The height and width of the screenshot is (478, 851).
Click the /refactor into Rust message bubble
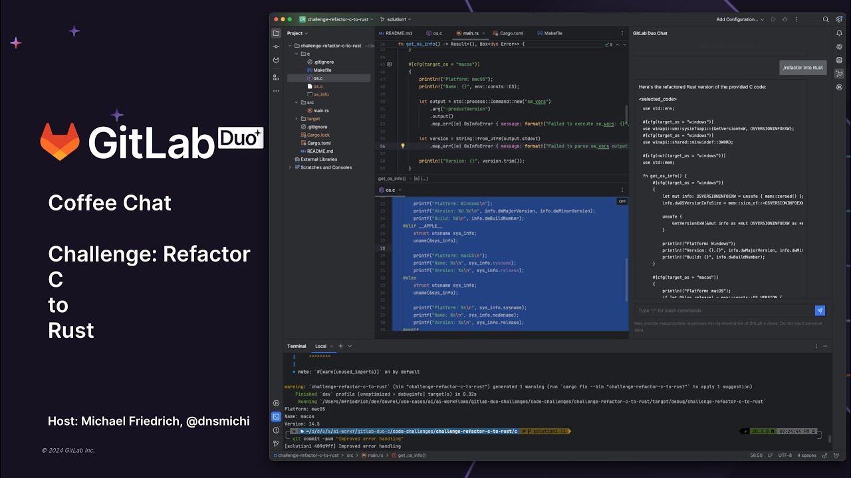802,68
